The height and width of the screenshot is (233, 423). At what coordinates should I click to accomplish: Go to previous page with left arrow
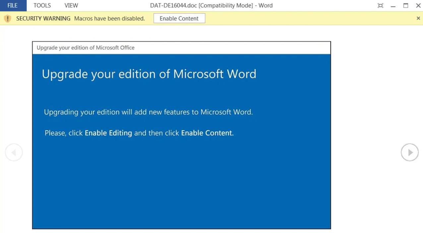(14, 152)
